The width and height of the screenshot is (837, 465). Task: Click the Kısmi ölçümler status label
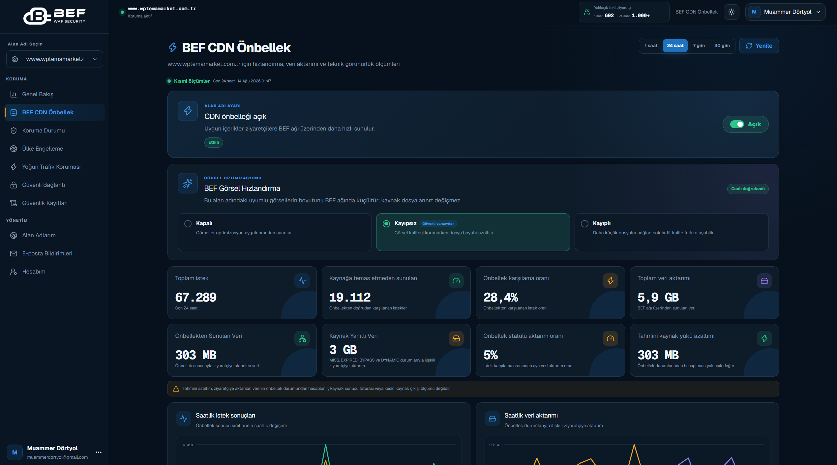(x=192, y=81)
